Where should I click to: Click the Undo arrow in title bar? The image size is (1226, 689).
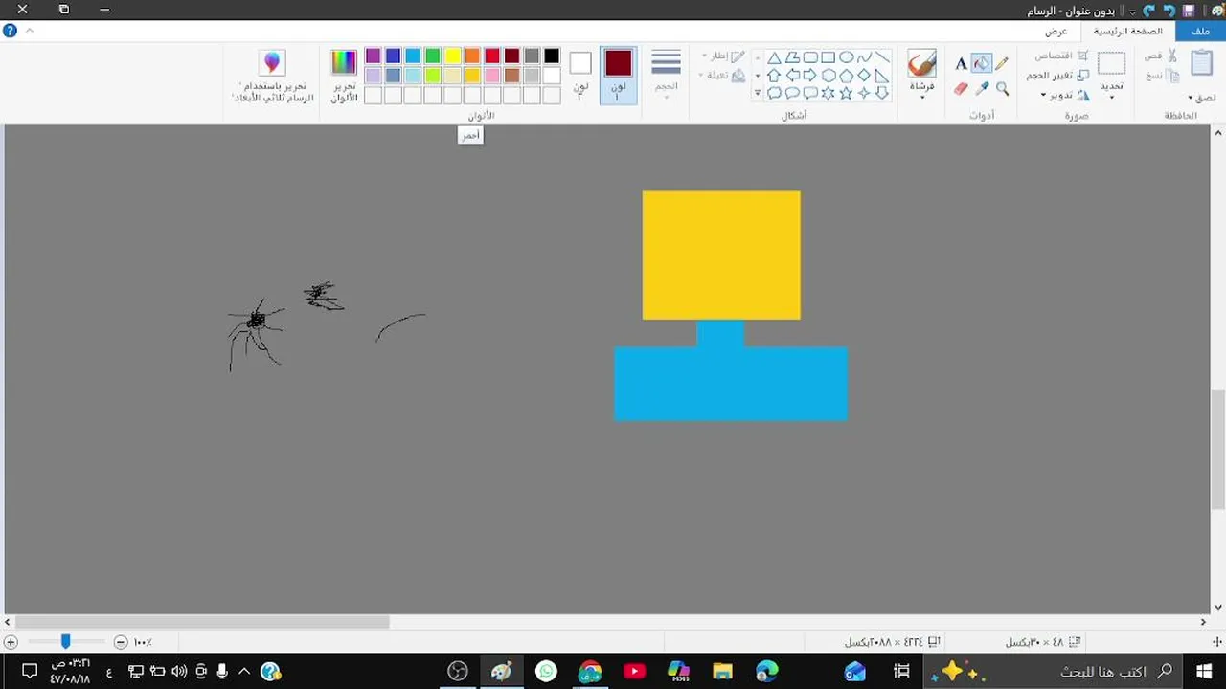point(1169,11)
